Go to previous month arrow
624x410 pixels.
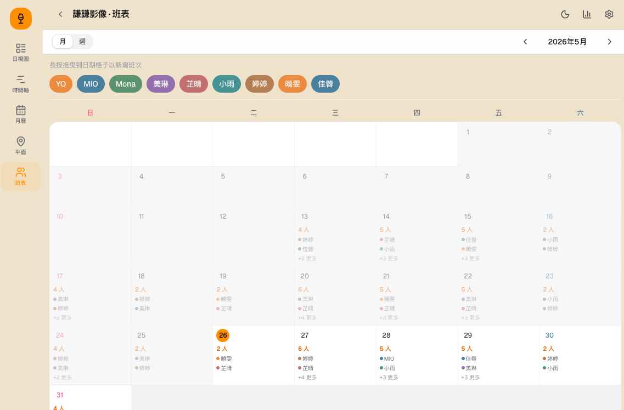click(x=525, y=42)
